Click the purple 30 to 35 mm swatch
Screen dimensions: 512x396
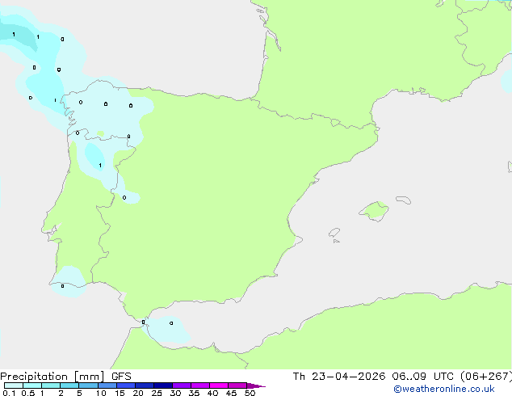coord(182,385)
